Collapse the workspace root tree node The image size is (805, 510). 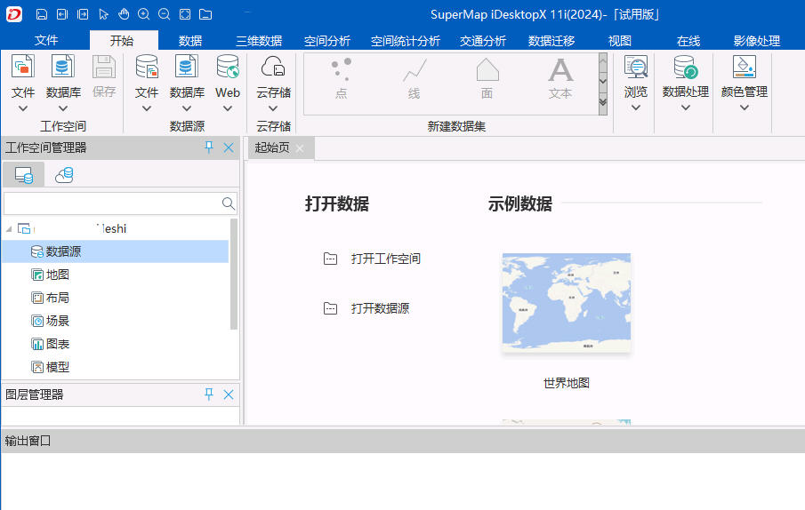(x=9, y=229)
